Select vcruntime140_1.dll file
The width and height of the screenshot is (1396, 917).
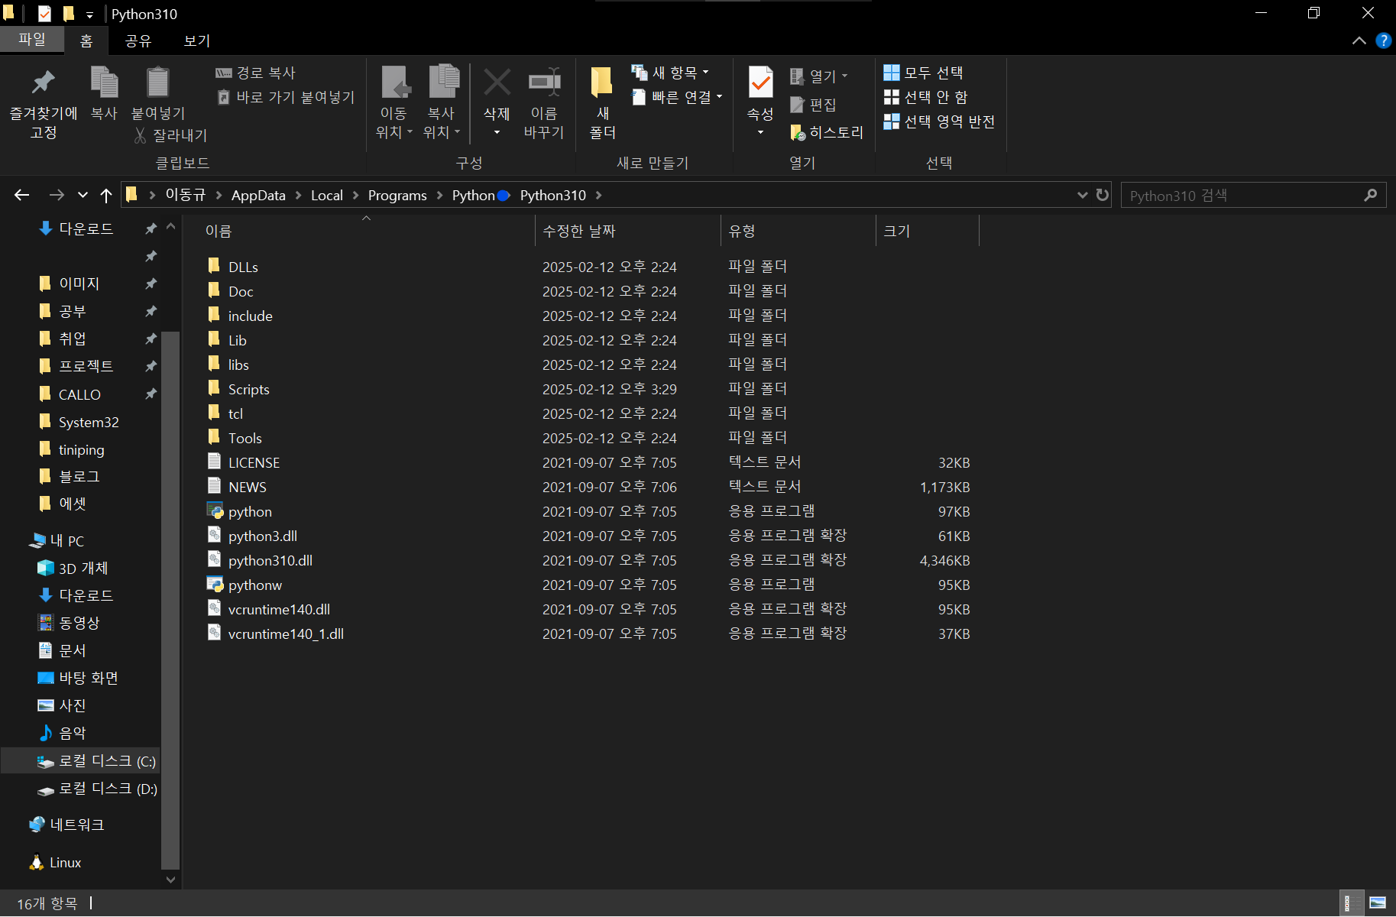275,633
